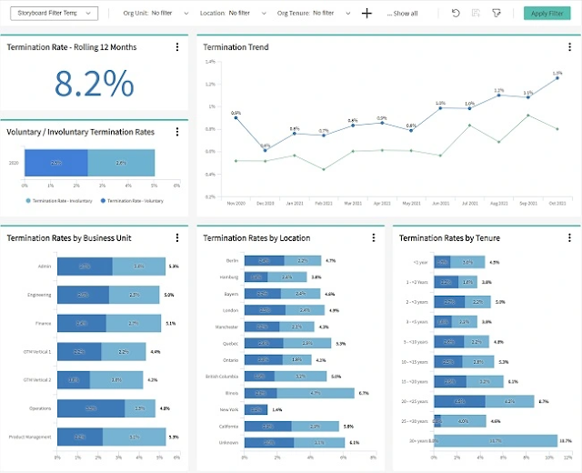Open menu for Termination Rate Rolling 12 Months
This screenshot has height=473, width=582.
[177, 46]
